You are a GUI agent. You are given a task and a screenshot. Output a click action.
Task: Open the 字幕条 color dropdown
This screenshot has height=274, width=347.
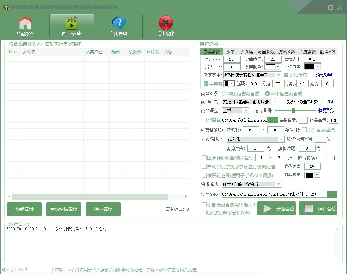point(231,83)
